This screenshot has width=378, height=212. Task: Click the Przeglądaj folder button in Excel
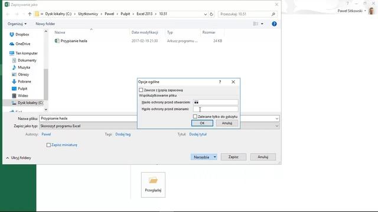tap(153, 184)
